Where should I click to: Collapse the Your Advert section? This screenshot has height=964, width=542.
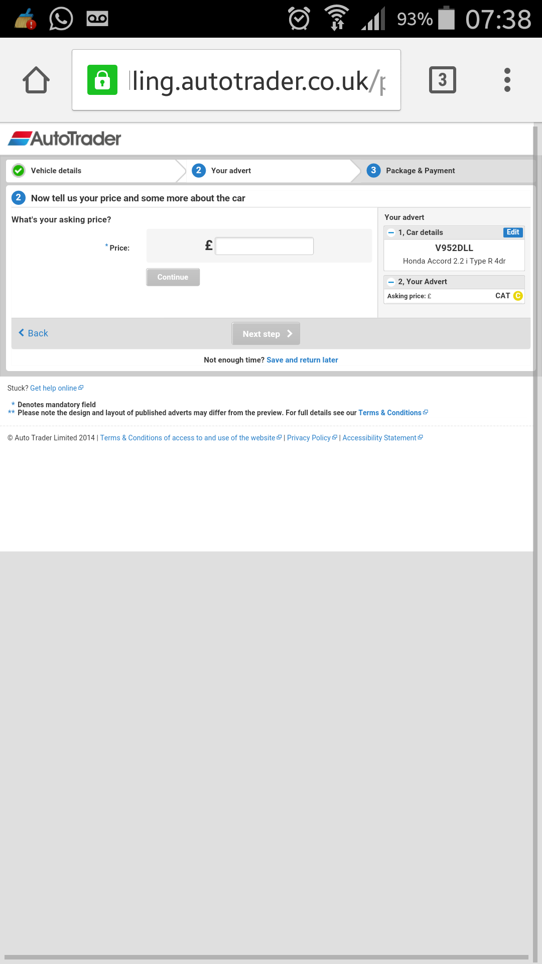click(391, 282)
